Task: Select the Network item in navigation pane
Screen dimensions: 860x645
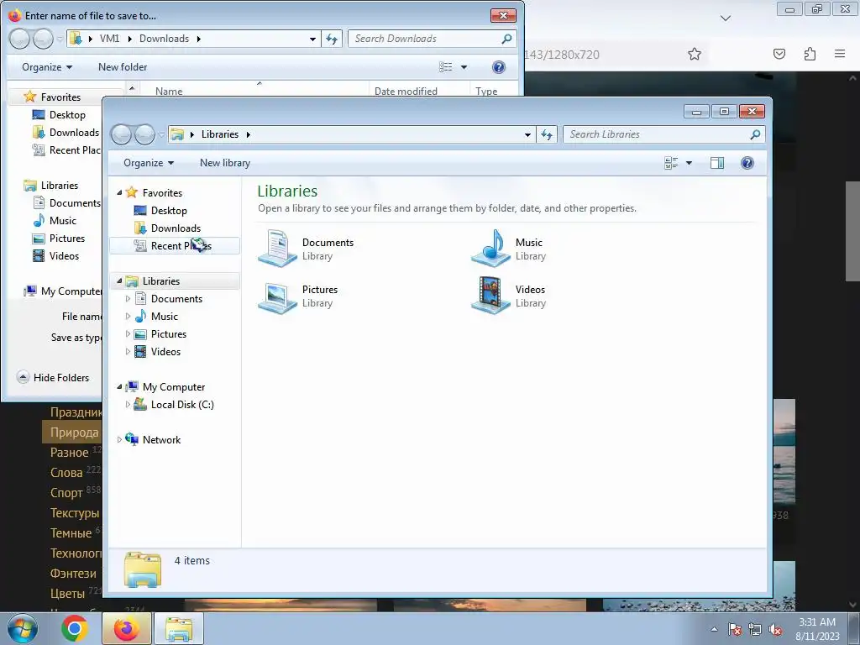Action: click(161, 440)
